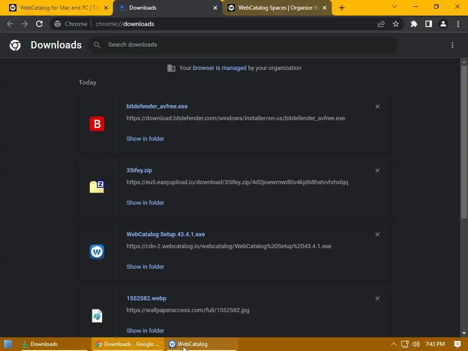Viewport: 468px width, 351px height.
Task: Close the WebCatalog Spaces tab
Action: [x=324, y=8]
